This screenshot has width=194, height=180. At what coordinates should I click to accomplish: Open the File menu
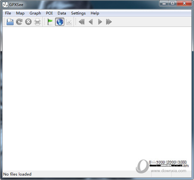(8, 13)
